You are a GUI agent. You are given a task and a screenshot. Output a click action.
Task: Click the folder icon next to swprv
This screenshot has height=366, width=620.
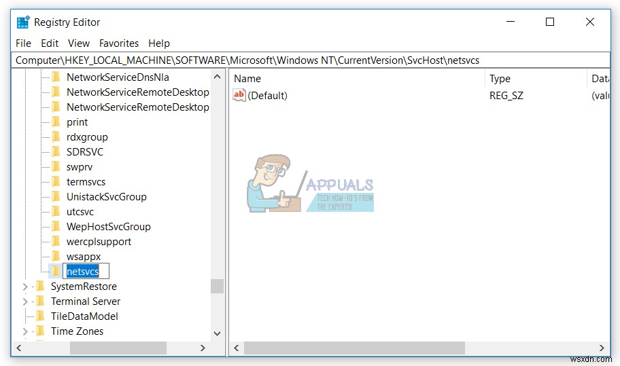click(x=56, y=167)
